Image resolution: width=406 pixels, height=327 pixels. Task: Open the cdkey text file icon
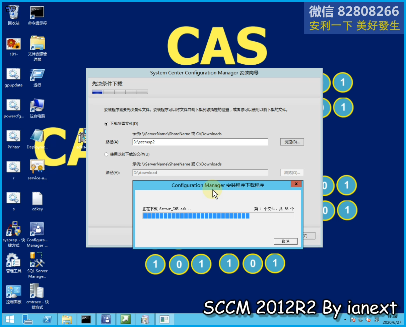pos(37,201)
